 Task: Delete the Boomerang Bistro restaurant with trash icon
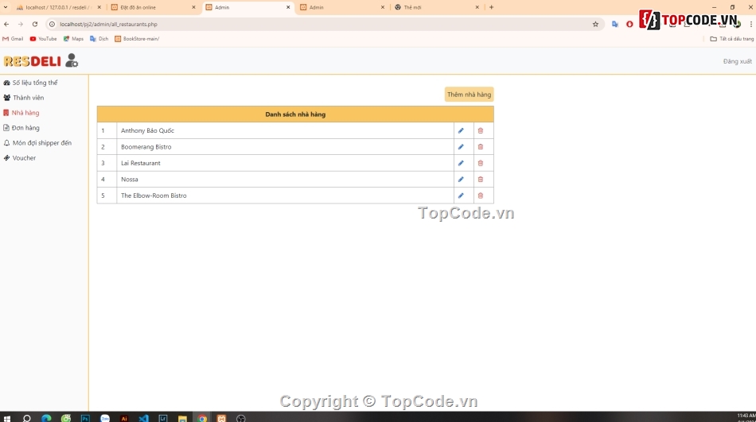(481, 147)
